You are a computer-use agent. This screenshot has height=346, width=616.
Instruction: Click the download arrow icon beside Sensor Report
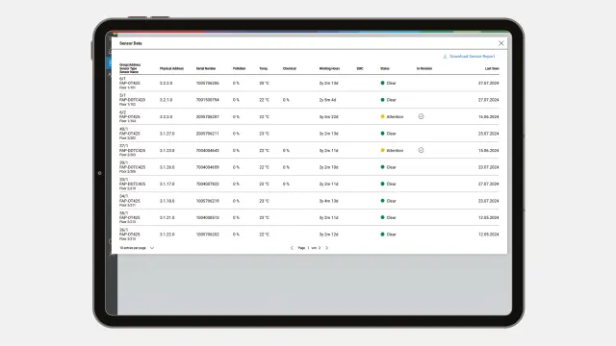pos(445,57)
